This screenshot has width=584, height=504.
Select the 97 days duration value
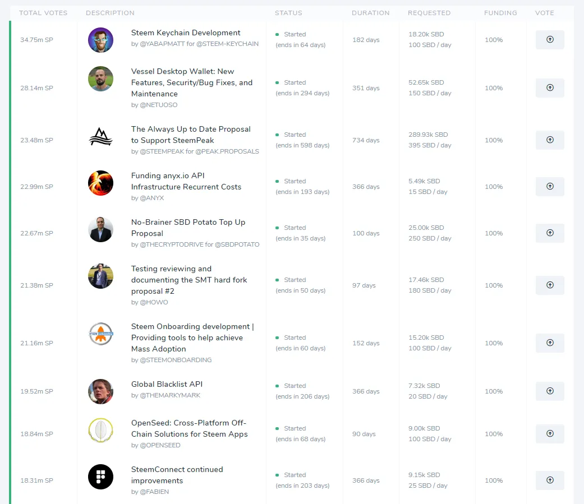tap(364, 285)
